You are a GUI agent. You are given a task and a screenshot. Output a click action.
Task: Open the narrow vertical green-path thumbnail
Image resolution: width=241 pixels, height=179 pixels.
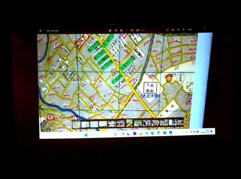tap(129, 123)
